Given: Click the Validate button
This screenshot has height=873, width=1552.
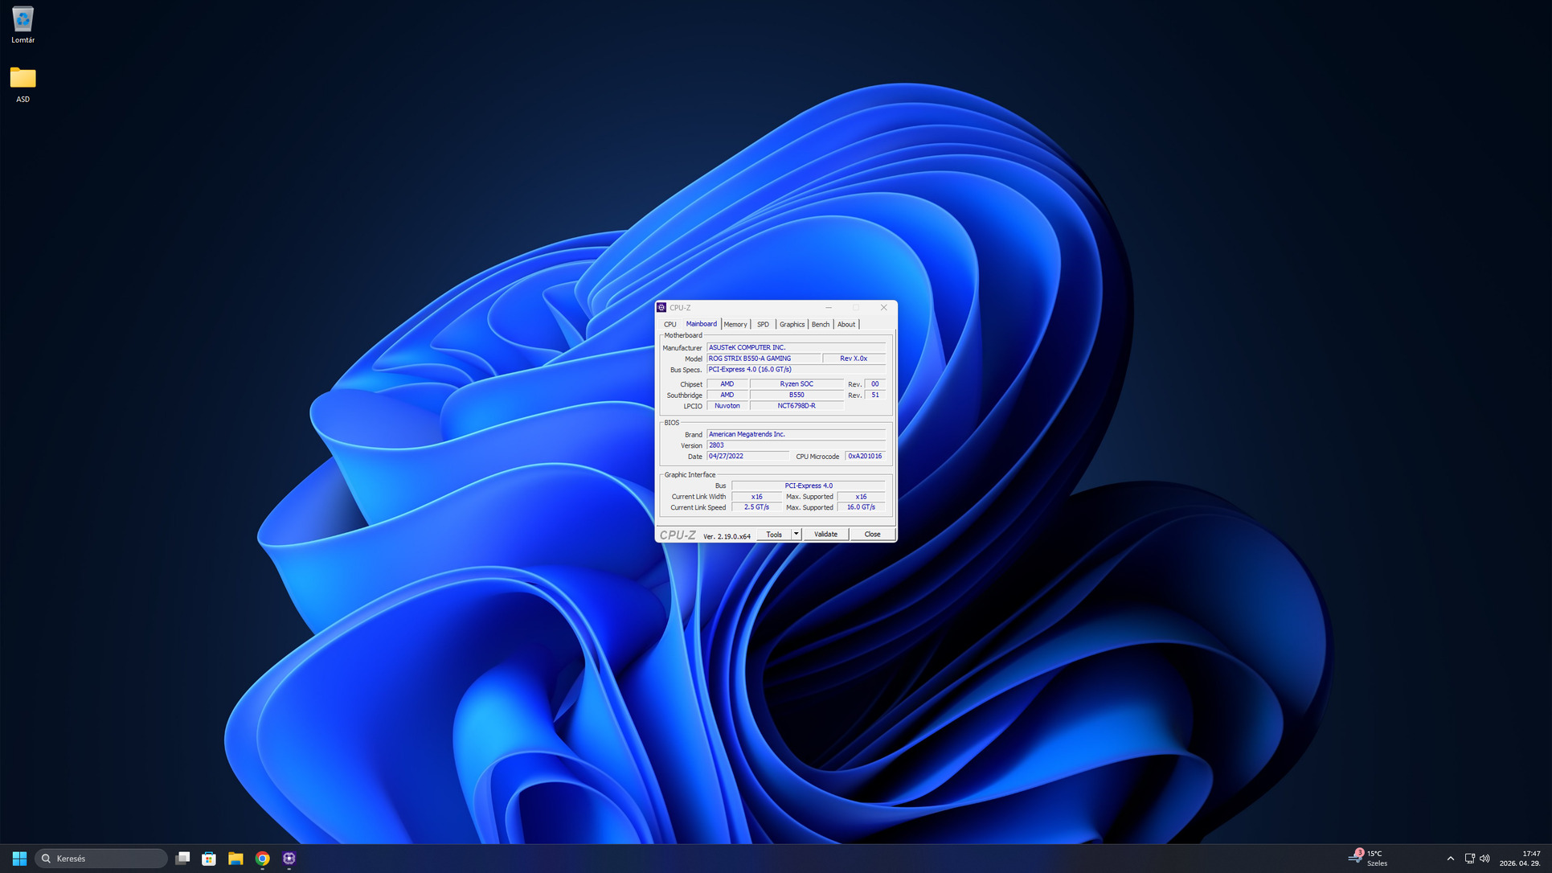Looking at the screenshot, I should tap(825, 534).
